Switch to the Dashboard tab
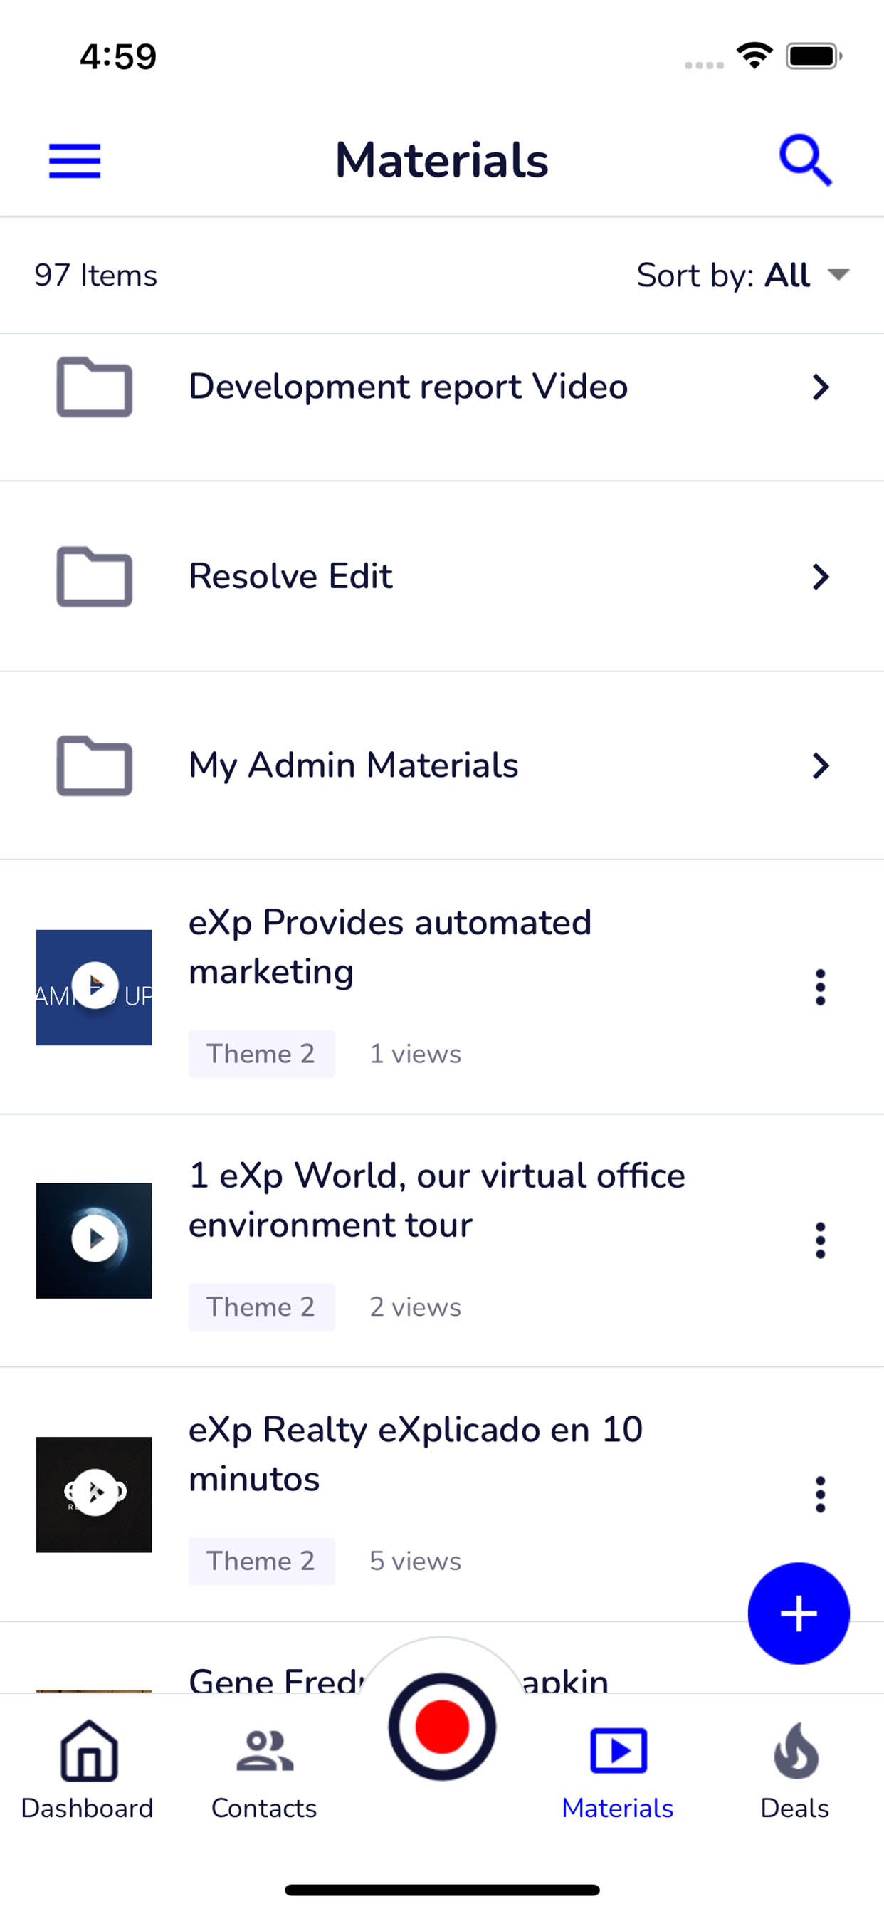 (88, 1769)
